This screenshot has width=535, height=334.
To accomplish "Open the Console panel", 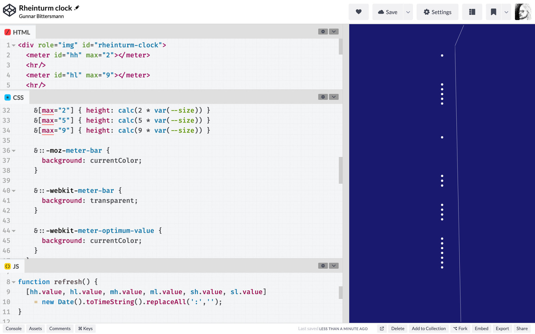I will pos(14,328).
